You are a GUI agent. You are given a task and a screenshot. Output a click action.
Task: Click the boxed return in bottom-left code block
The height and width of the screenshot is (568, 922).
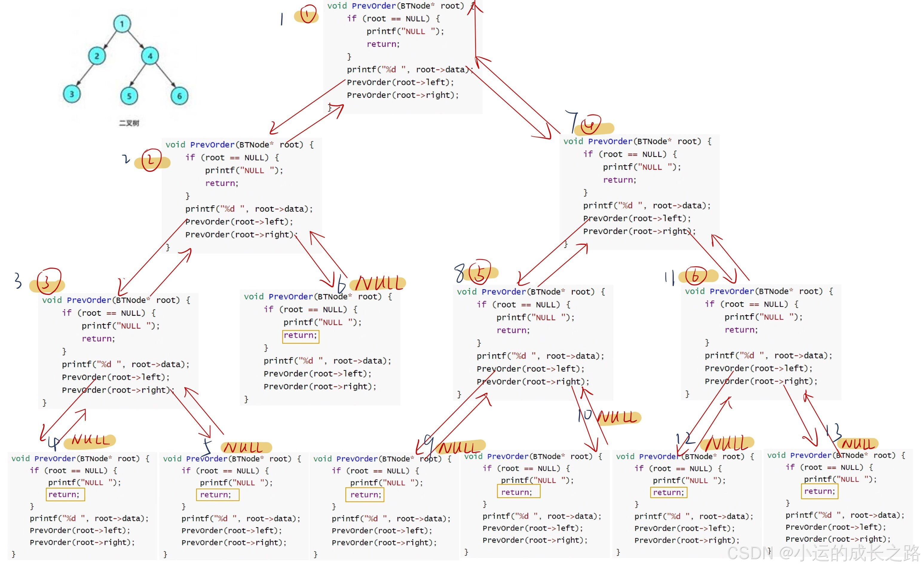[x=65, y=494]
